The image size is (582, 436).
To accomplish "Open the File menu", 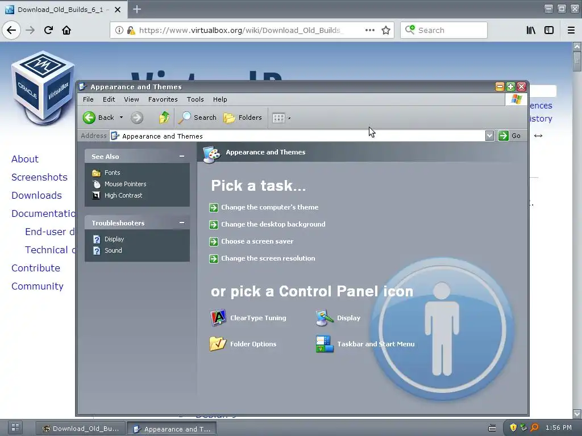I will click(88, 99).
